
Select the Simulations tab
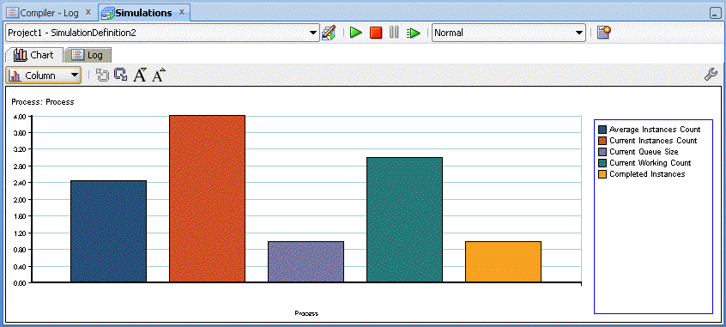pyautogui.click(x=137, y=13)
